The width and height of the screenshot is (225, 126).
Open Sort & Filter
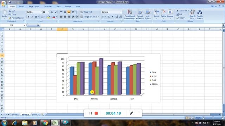pos(193,14)
